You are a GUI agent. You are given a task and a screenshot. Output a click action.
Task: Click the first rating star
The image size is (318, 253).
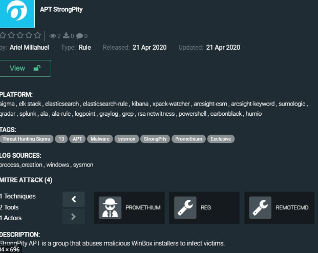pos(3,36)
